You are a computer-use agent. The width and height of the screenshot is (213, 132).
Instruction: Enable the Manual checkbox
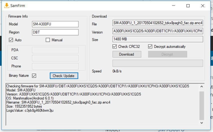[48, 40]
